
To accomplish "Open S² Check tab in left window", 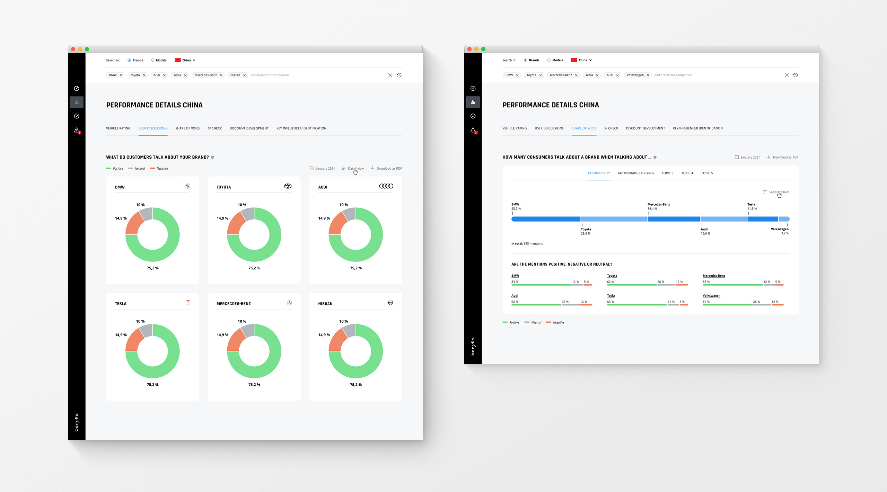I will coord(215,128).
